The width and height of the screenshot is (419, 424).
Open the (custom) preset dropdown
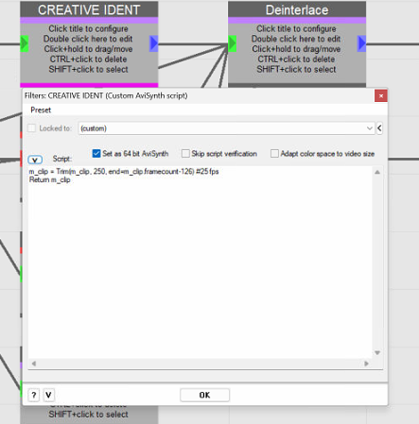[226, 128]
